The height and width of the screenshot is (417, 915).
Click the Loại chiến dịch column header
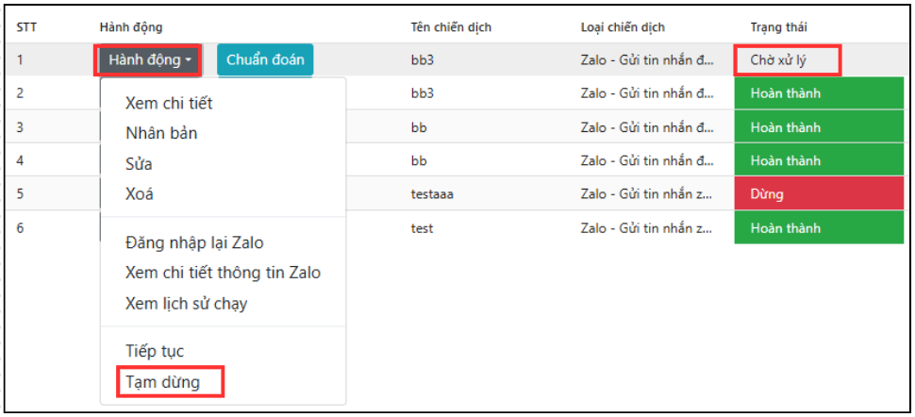pyautogui.click(x=623, y=27)
